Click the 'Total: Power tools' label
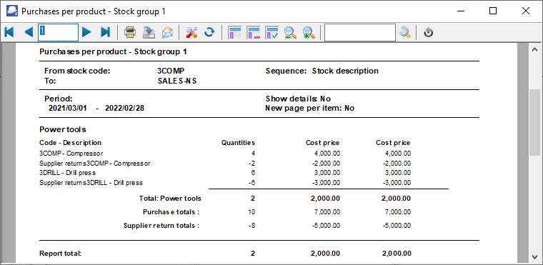 (170, 199)
